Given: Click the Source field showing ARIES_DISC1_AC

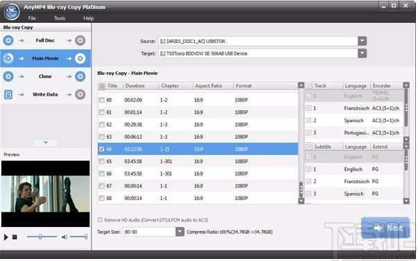Looking at the screenshot, I should pyautogui.click(x=258, y=41).
